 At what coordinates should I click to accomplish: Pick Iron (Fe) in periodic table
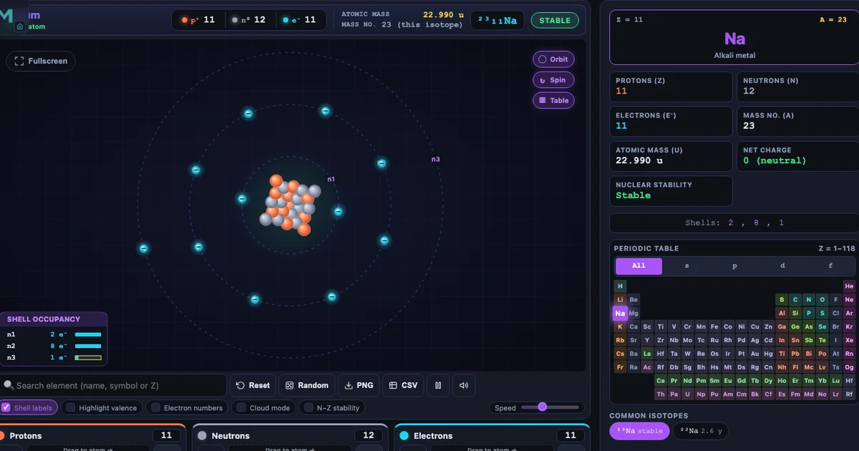click(714, 326)
